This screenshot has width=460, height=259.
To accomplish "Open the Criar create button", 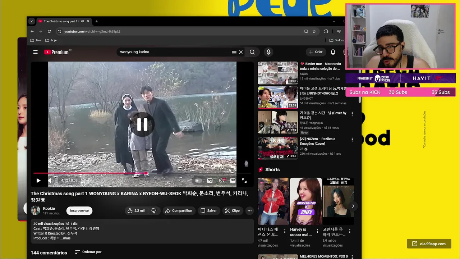I will (x=316, y=52).
